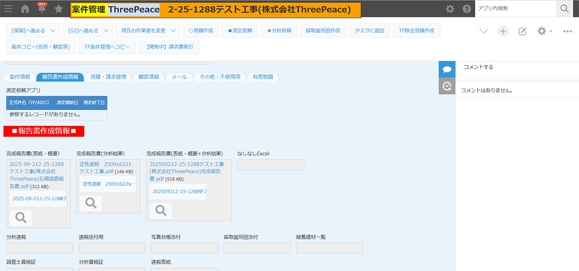Click the edit record pencil icon
Viewport: 579px width, 271px height.
[522, 31]
